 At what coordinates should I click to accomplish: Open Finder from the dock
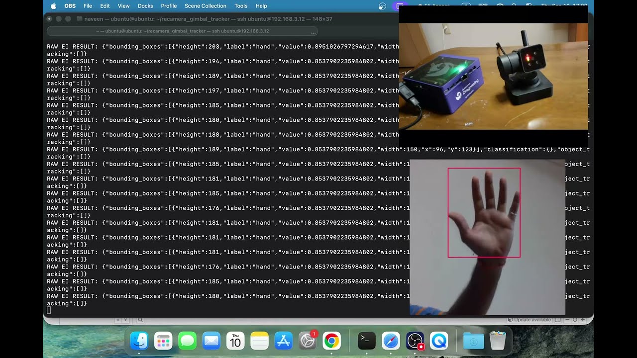click(139, 341)
